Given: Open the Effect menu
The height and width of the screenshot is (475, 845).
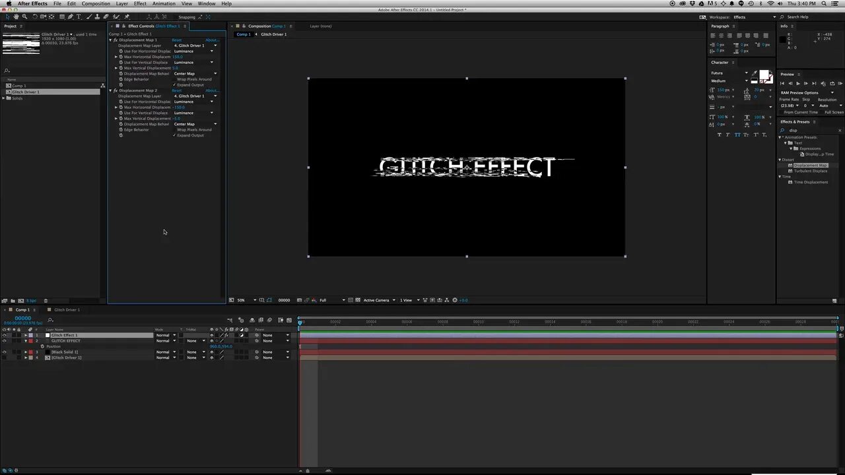Looking at the screenshot, I should (140, 3).
